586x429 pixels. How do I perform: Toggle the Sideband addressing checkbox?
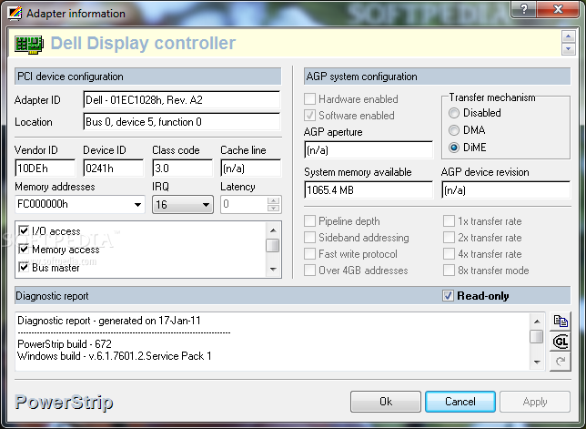(x=309, y=238)
